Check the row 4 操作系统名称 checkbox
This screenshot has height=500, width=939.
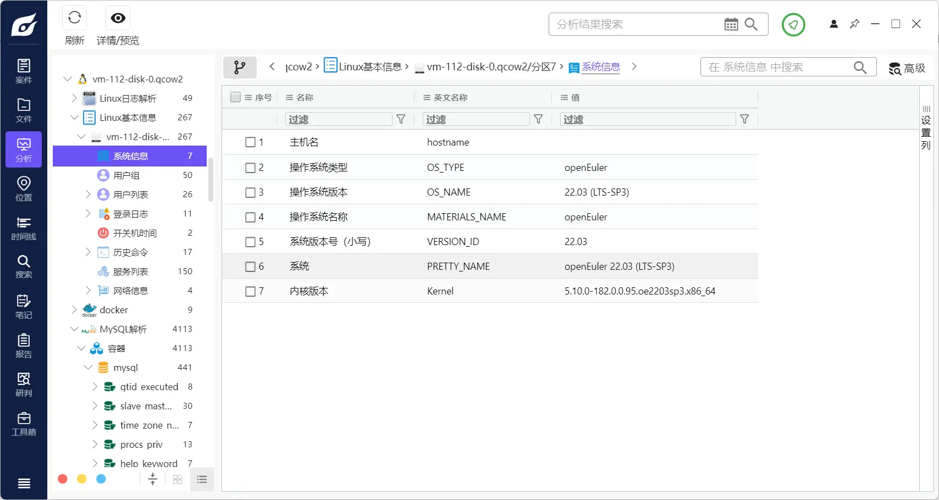click(x=250, y=217)
